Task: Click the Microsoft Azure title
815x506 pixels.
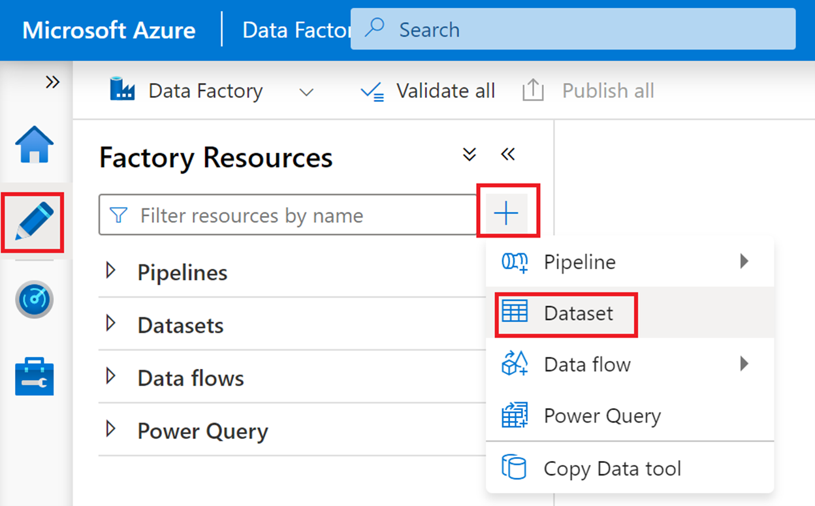Action: tap(109, 30)
